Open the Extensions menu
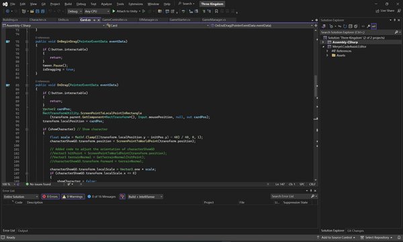The image size is (403, 242). [136, 4]
